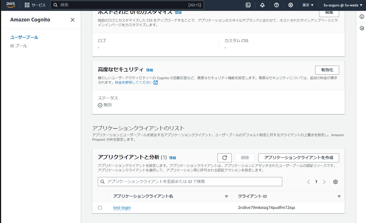Viewport: 366px width, 223px height.
Task: Click the disabled 削除 button
Action: coord(245,158)
